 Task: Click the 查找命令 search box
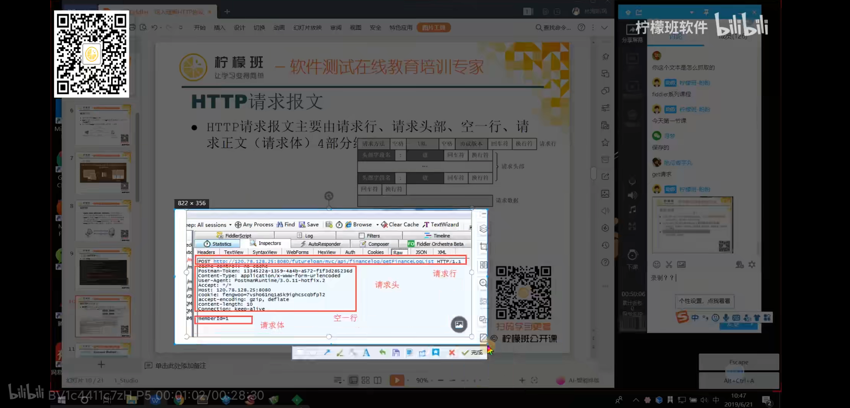tap(553, 27)
